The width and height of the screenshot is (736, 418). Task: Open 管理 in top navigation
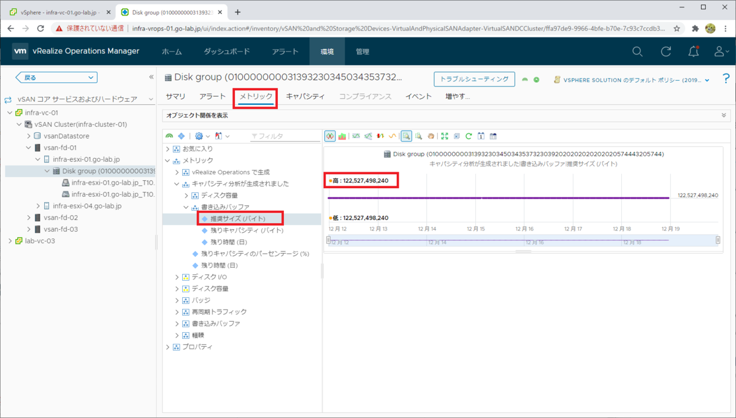pyautogui.click(x=362, y=52)
